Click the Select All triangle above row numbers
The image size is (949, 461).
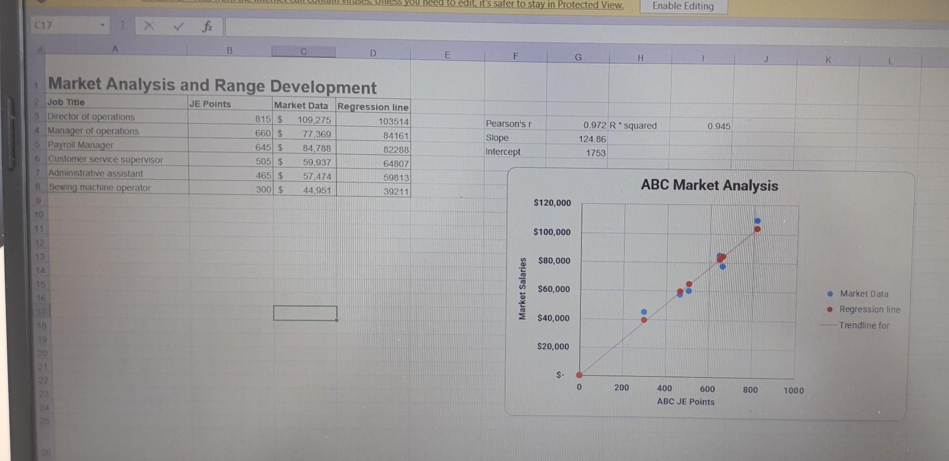tap(41, 48)
